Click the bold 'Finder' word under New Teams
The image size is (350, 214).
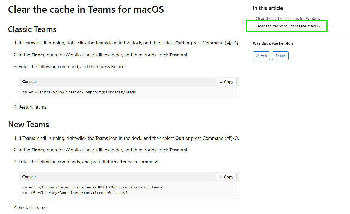click(x=38, y=150)
